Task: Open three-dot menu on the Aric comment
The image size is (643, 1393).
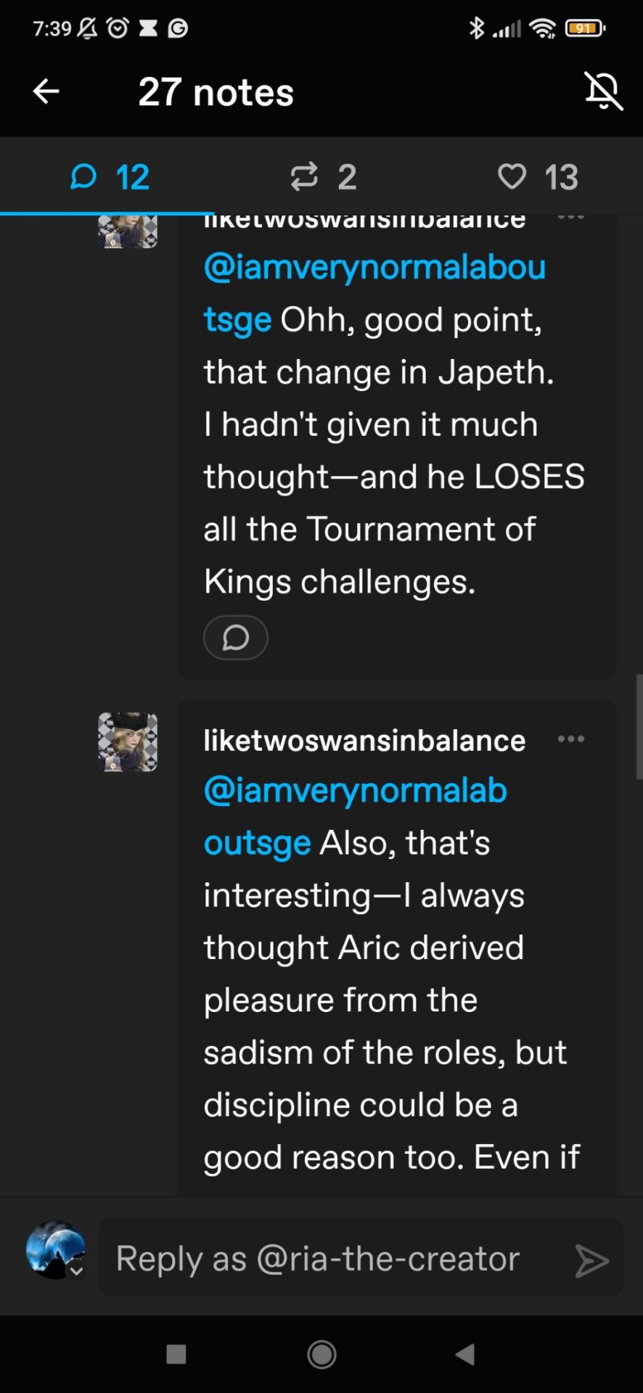Action: [570, 739]
